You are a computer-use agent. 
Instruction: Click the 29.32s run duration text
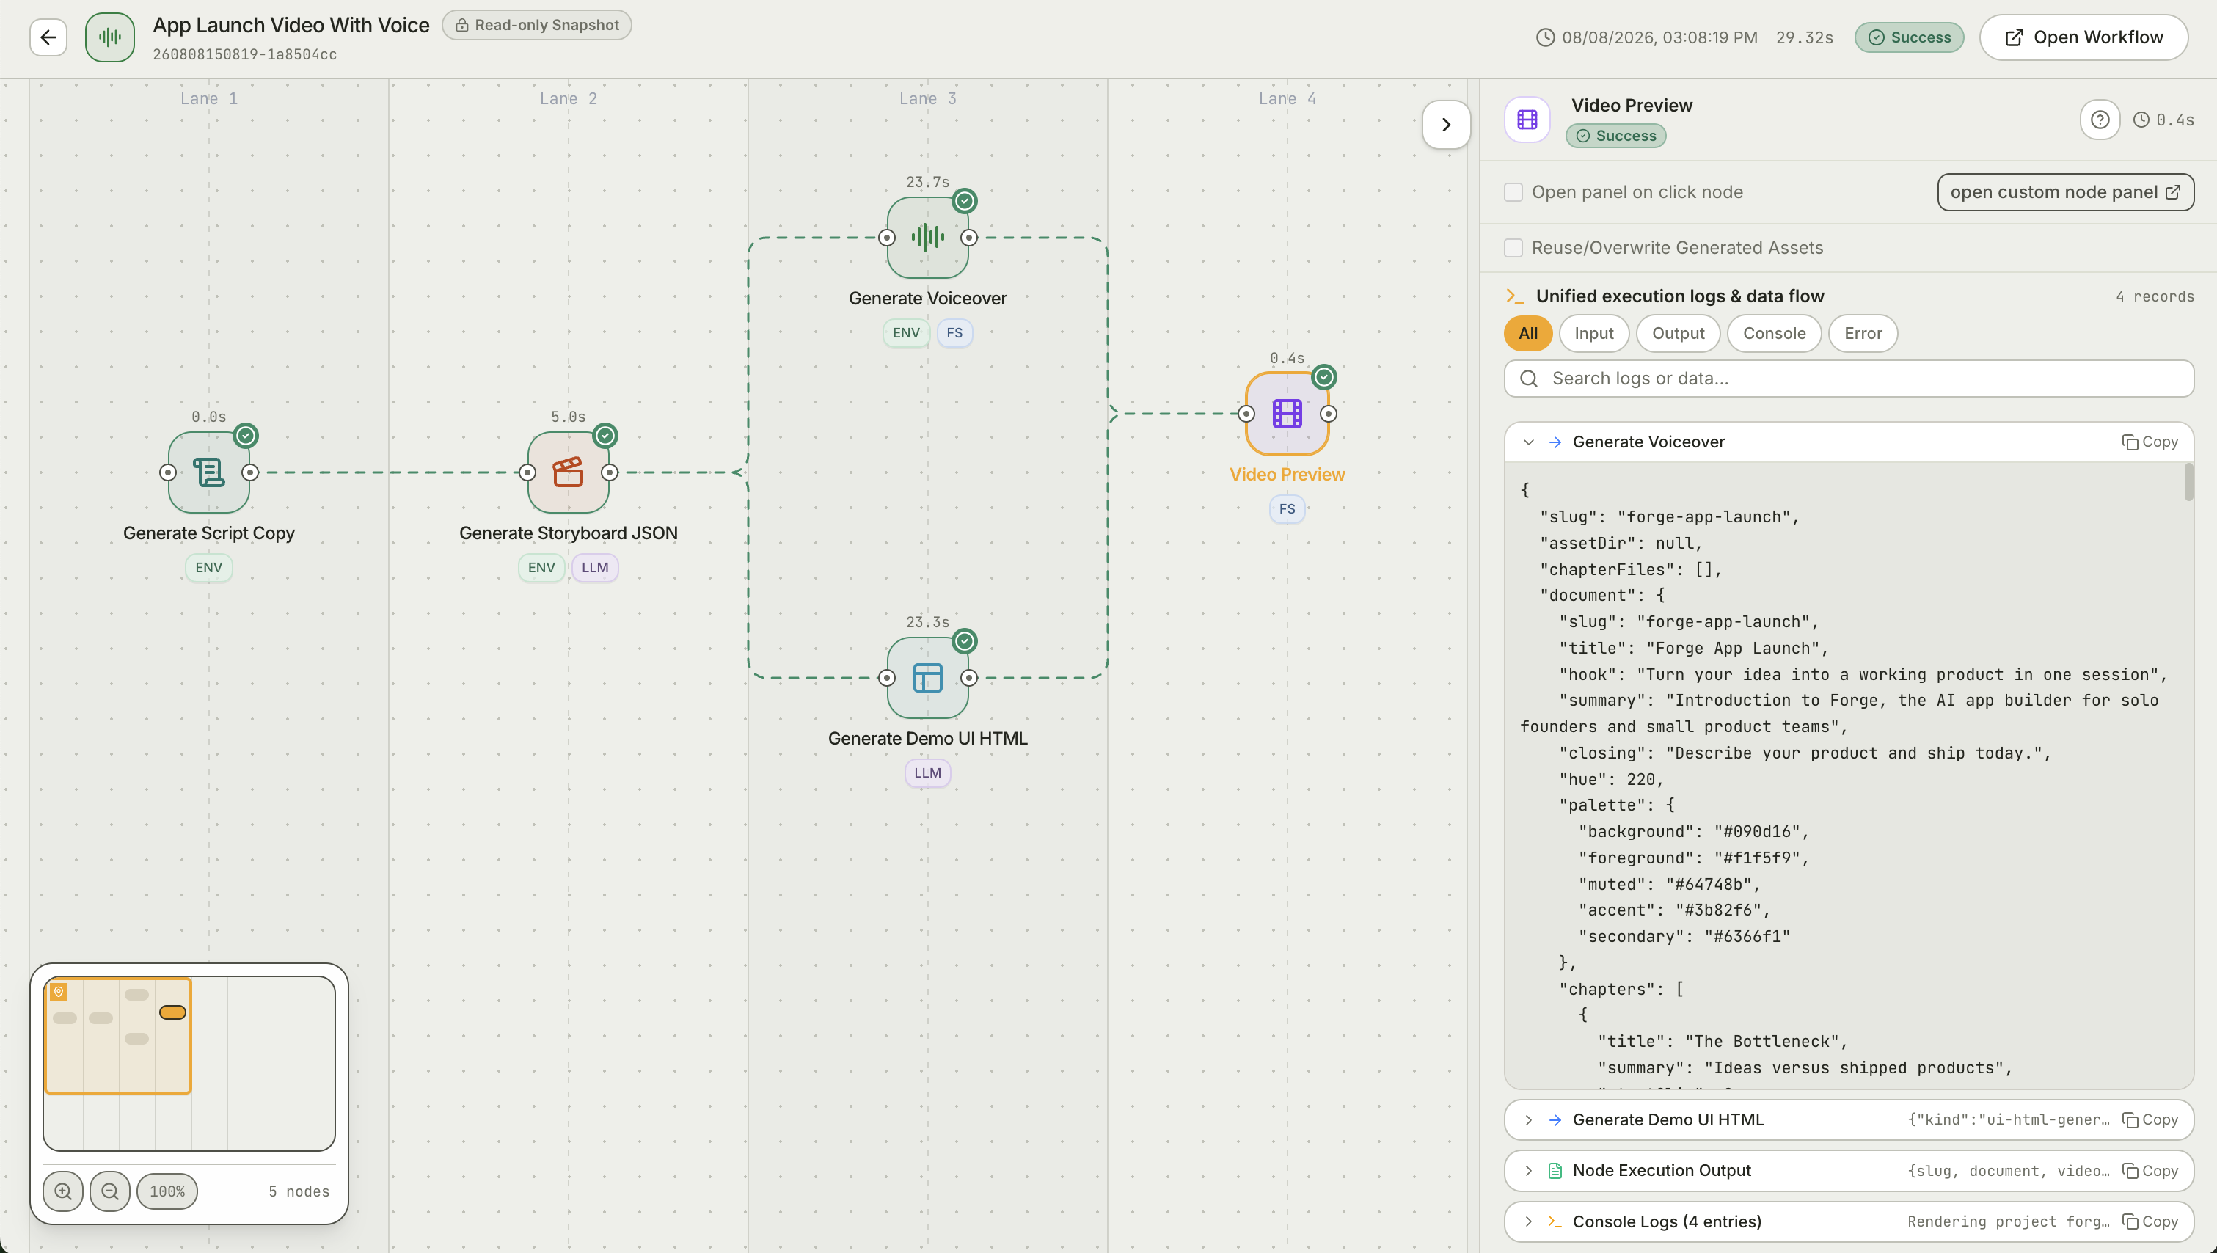pyautogui.click(x=1805, y=38)
